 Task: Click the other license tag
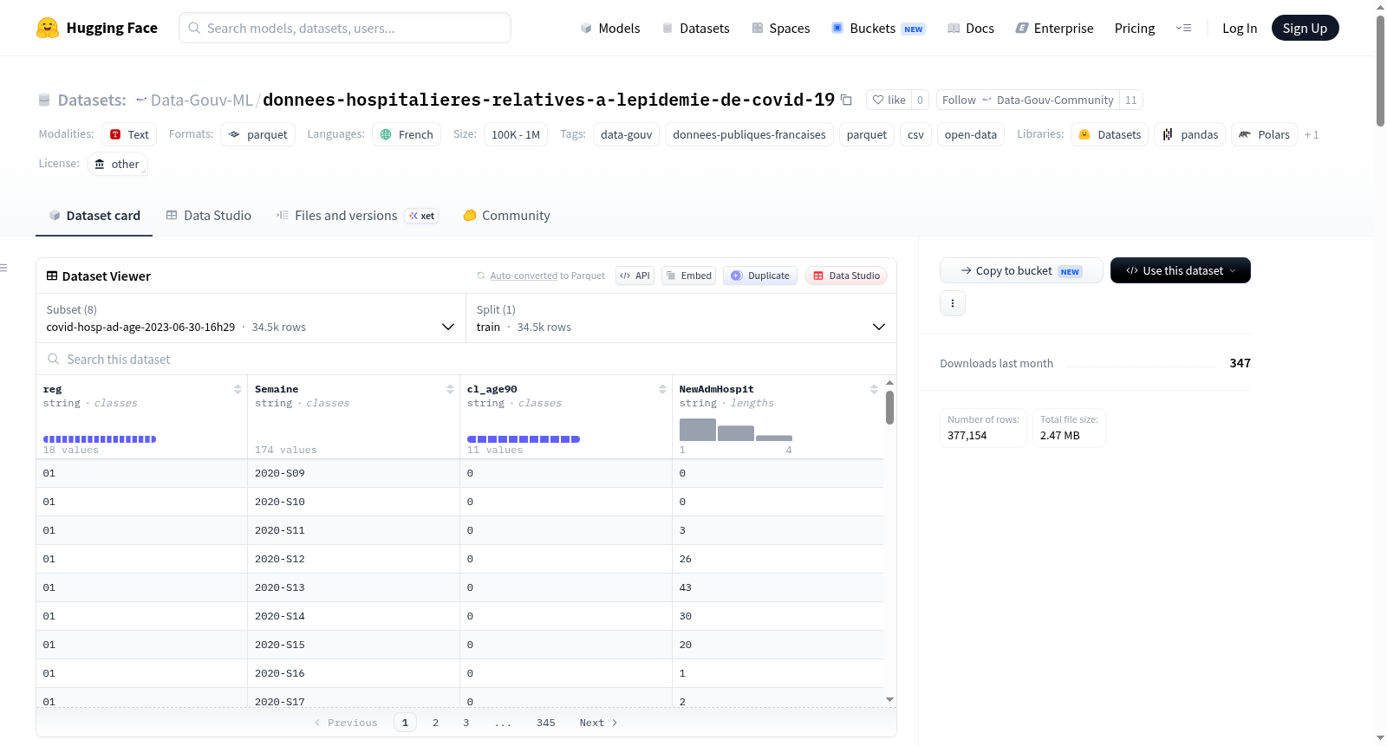click(117, 164)
